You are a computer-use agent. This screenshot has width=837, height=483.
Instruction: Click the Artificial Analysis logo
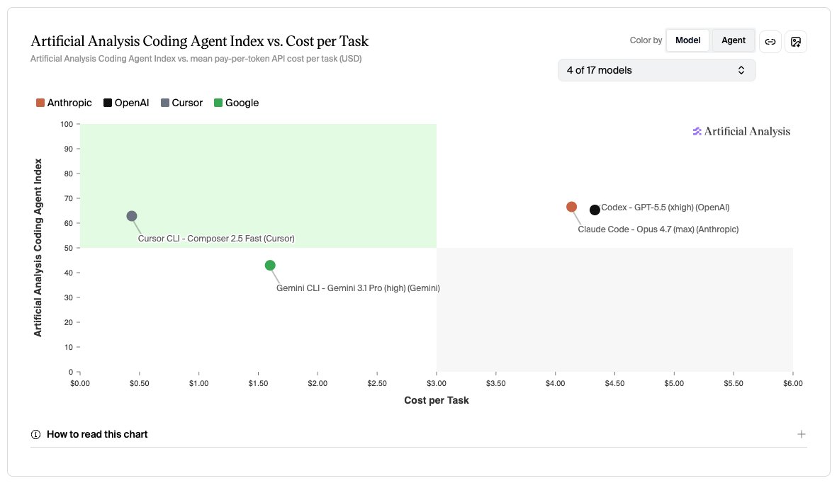coord(741,131)
